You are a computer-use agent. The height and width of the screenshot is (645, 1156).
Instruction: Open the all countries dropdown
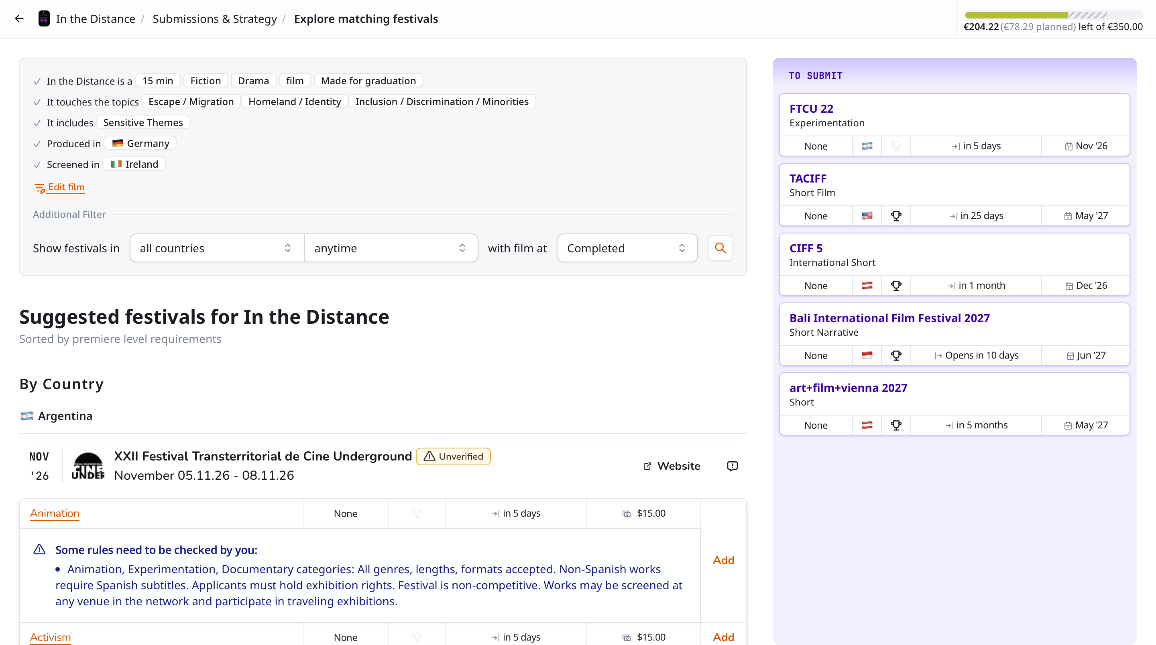[217, 247]
